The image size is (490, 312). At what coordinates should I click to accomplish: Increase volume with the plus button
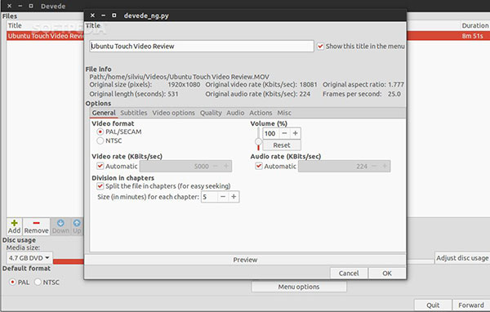(x=295, y=133)
